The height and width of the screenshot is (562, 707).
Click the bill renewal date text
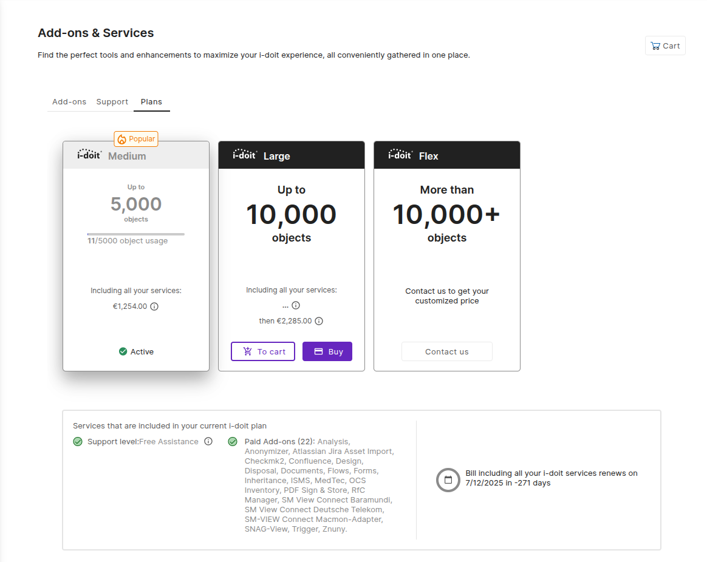[552, 478]
